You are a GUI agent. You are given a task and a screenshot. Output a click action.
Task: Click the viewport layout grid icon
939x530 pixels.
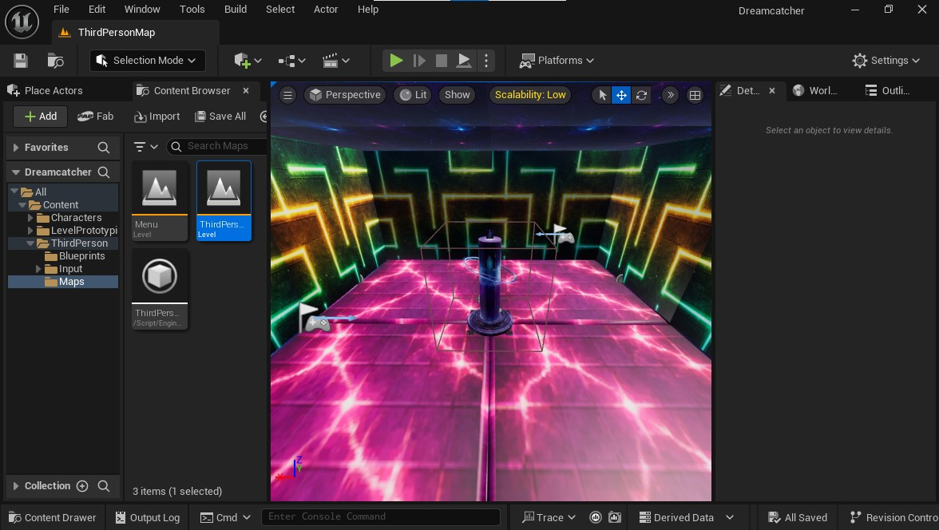(x=695, y=95)
